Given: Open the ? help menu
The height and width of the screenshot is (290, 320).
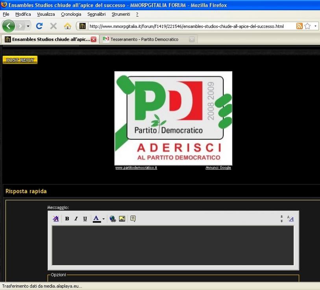Looking at the screenshot, I should tap(137, 14).
